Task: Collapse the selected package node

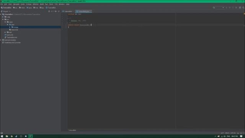Action: [10, 27]
